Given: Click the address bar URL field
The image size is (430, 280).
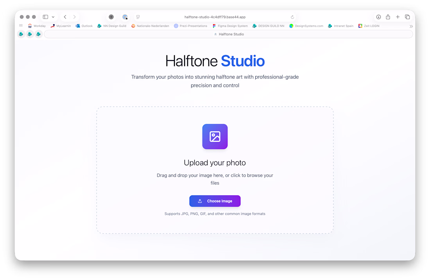Looking at the screenshot, I should [x=215, y=17].
